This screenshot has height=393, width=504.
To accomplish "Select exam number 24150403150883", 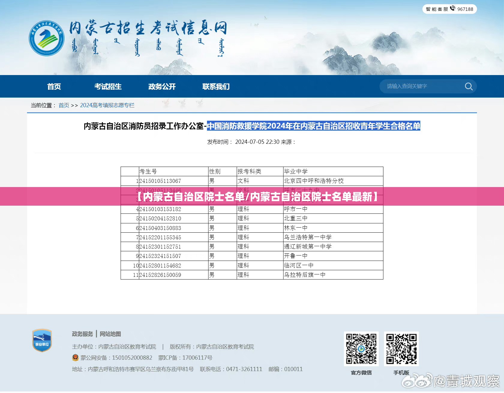I will coord(160,228).
